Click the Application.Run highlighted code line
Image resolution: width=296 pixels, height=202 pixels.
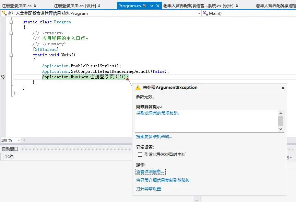[85, 77]
